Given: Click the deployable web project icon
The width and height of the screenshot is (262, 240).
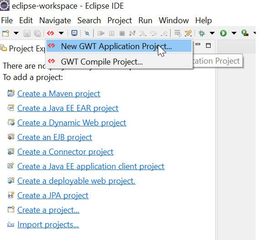Looking at the screenshot, I should pyautogui.click(x=11, y=180).
